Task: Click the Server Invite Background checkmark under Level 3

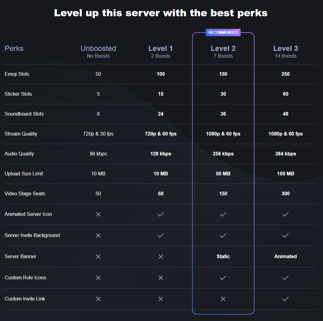Action: pos(285,235)
